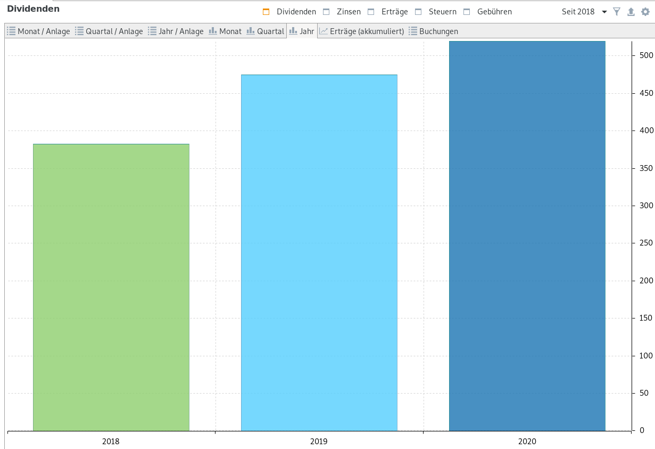Click the line chart icon of Erträge (akkumuliert)
655x449 pixels.
pos(324,31)
